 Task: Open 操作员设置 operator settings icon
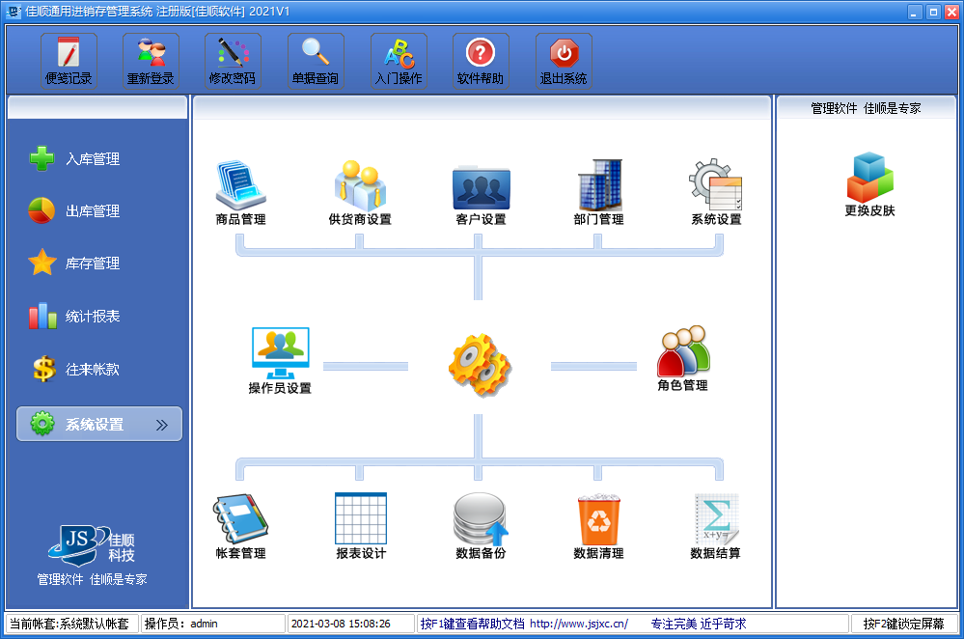[x=280, y=361]
